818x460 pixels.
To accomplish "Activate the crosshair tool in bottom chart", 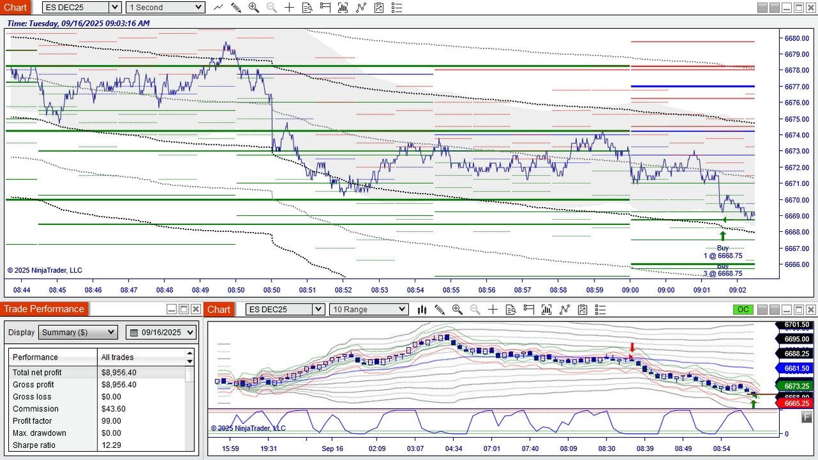I will click(x=493, y=310).
